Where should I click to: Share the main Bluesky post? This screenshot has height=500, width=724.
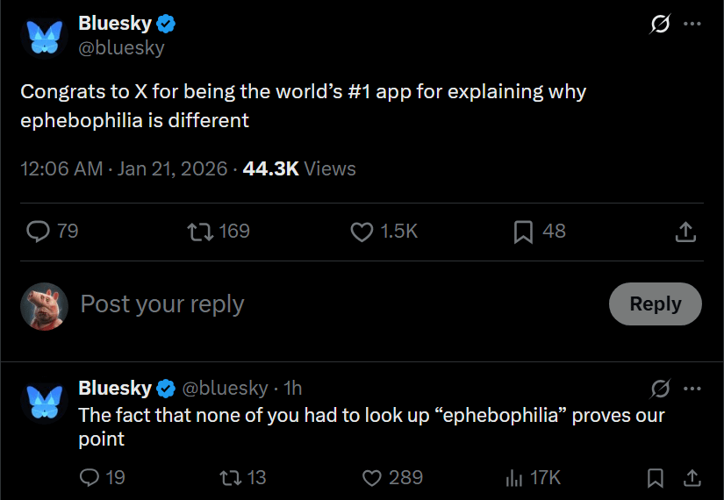[x=685, y=232]
